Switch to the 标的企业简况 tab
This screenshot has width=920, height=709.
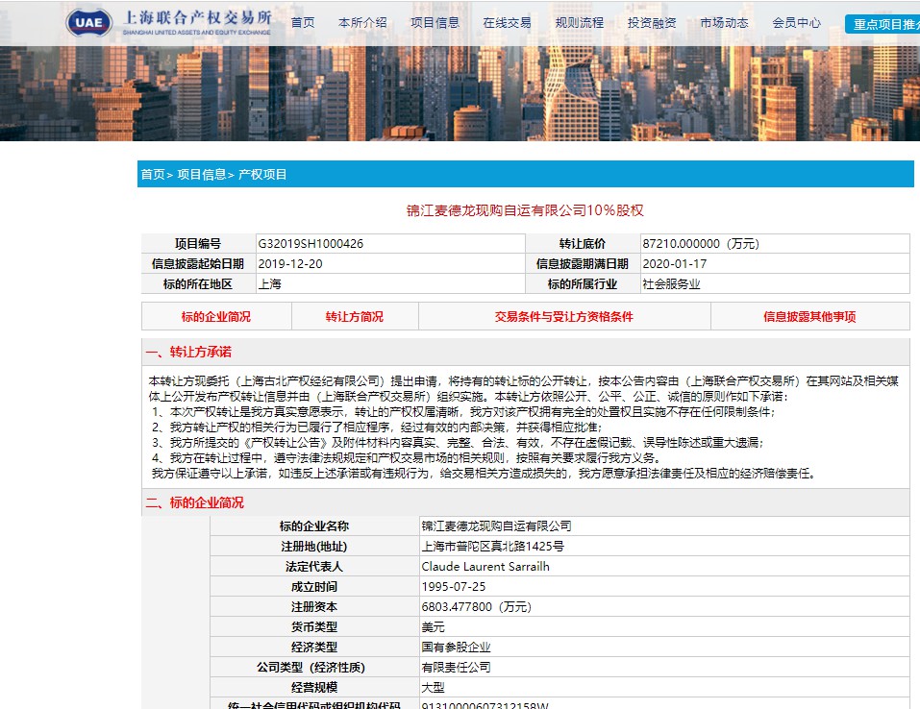click(x=216, y=317)
